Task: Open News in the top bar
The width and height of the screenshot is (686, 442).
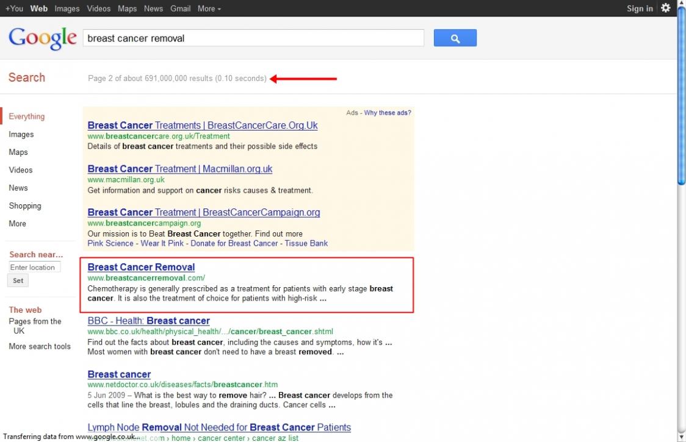Action: point(153,9)
